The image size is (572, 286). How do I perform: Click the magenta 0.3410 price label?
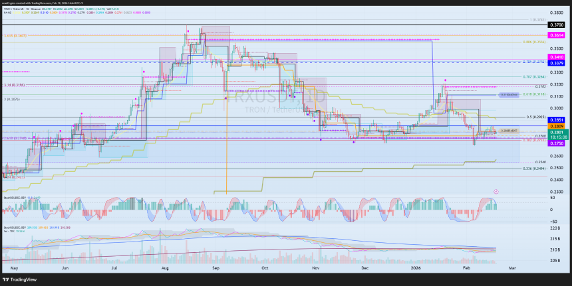[556, 57]
